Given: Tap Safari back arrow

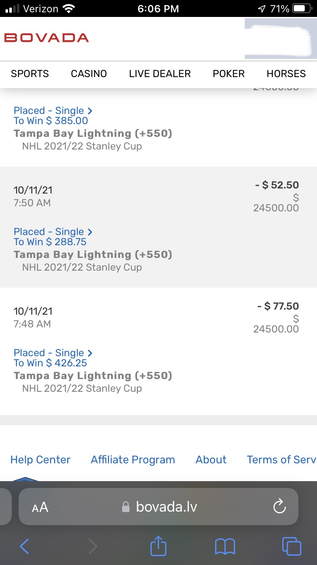Looking at the screenshot, I should point(25,546).
